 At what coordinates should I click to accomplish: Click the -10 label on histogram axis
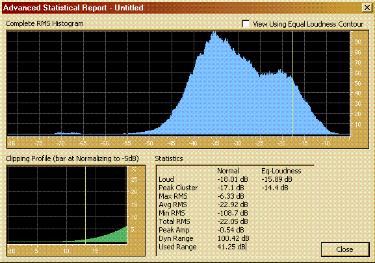click(x=326, y=144)
